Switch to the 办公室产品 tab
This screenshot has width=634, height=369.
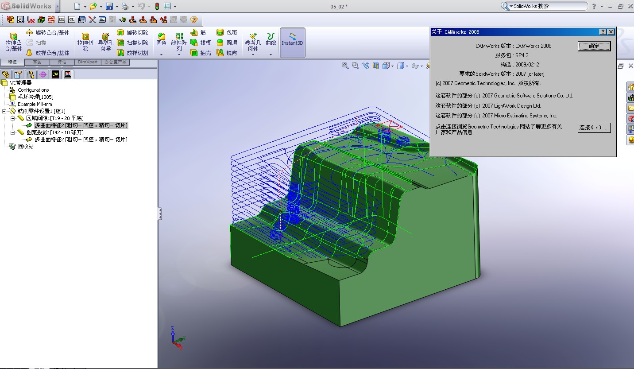(x=116, y=62)
